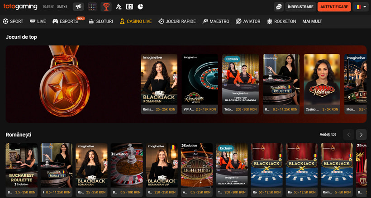
Task: Open the SLOTURI menu item
Action: tap(100, 21)
